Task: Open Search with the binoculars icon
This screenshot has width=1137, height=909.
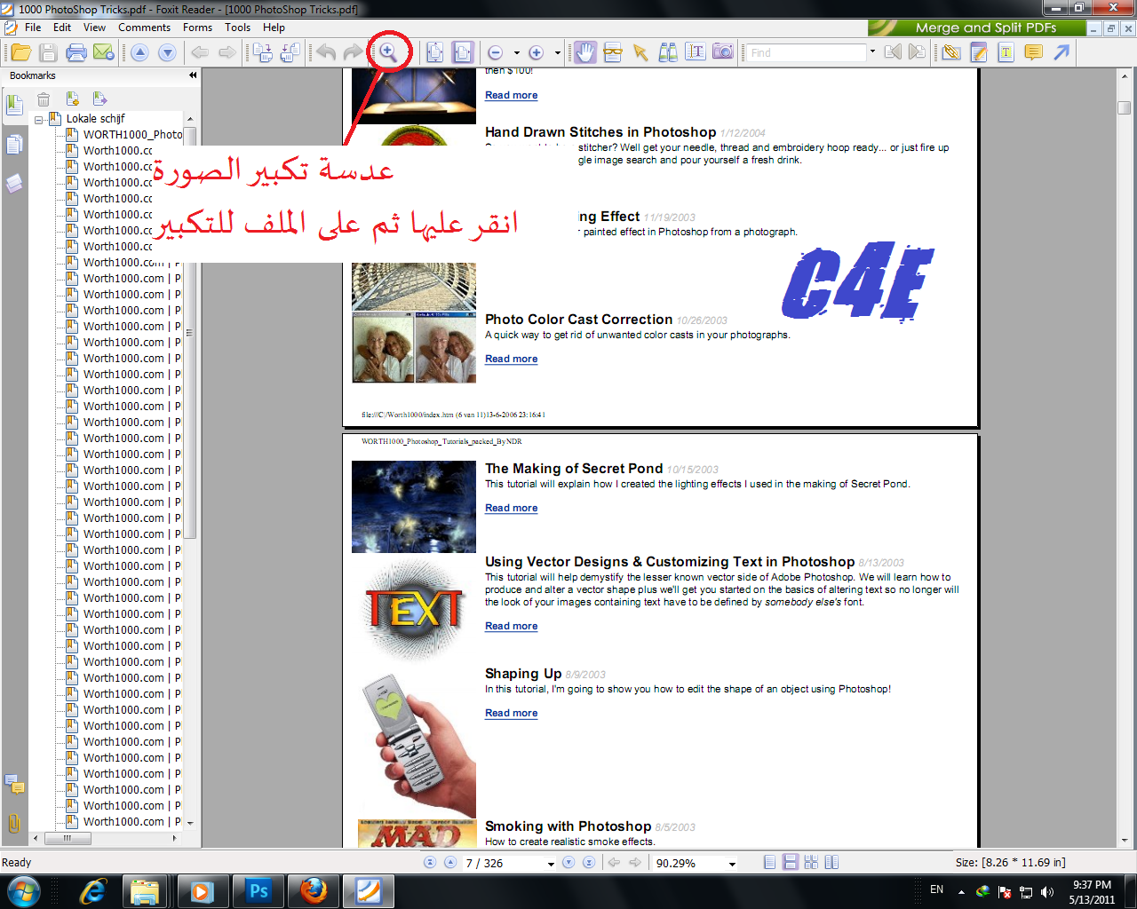Action: point(668,53)
